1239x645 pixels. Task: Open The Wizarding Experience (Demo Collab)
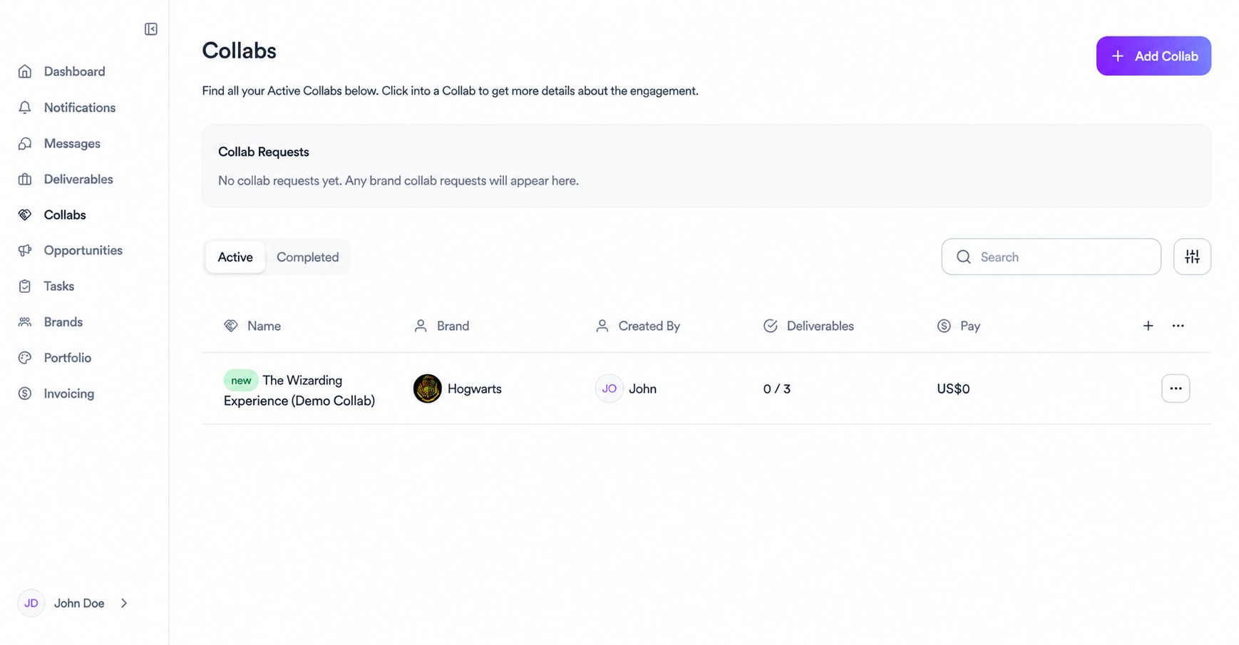point(299,391)
